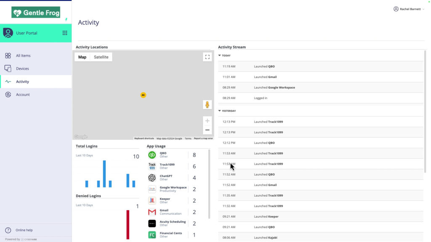Click the Report a map error link
This screenshot has height=242, width=431.
click(203, 138)
